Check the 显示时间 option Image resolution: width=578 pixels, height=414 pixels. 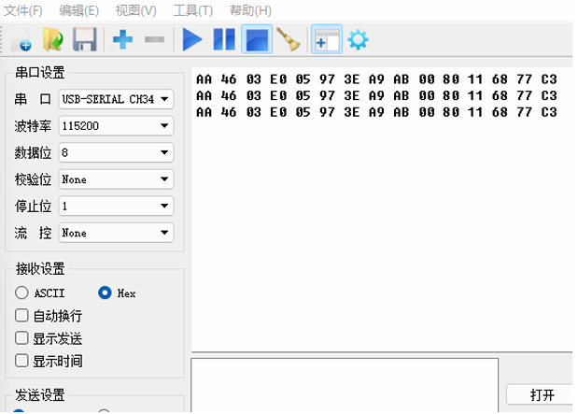pos(22,361)
